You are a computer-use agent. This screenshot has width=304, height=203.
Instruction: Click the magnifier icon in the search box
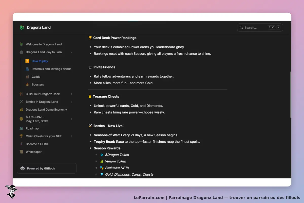click(x=241, y=27)
